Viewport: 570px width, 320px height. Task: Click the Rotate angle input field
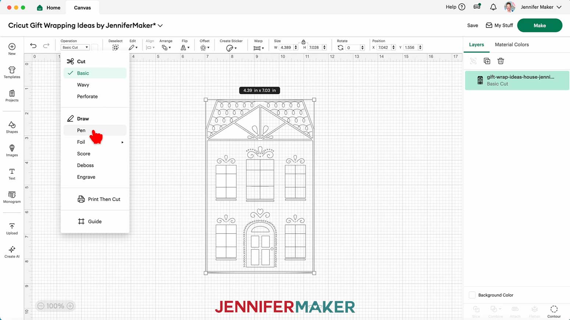point(353,48)
